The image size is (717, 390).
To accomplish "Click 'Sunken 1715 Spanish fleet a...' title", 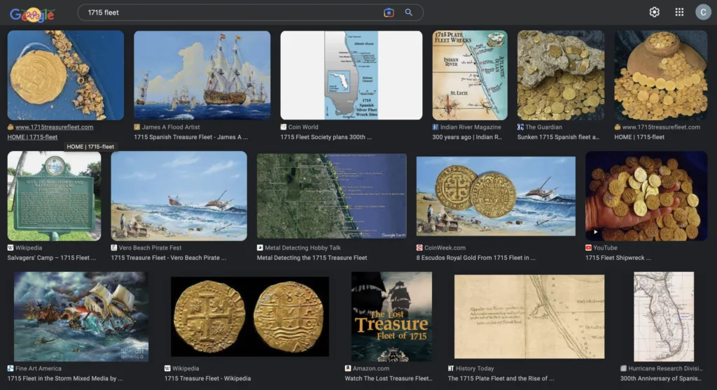I will point(558,137).
